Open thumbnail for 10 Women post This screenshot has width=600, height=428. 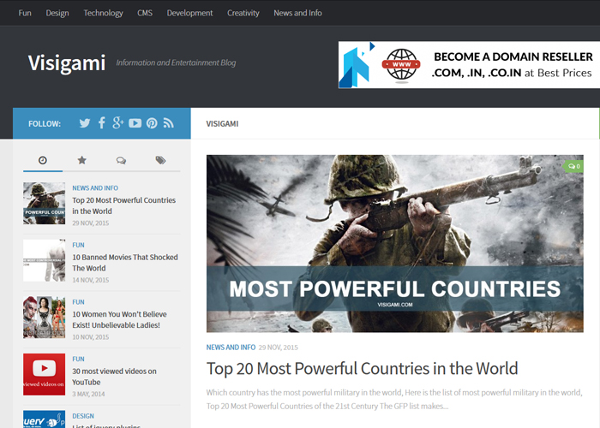pos(44,318)
